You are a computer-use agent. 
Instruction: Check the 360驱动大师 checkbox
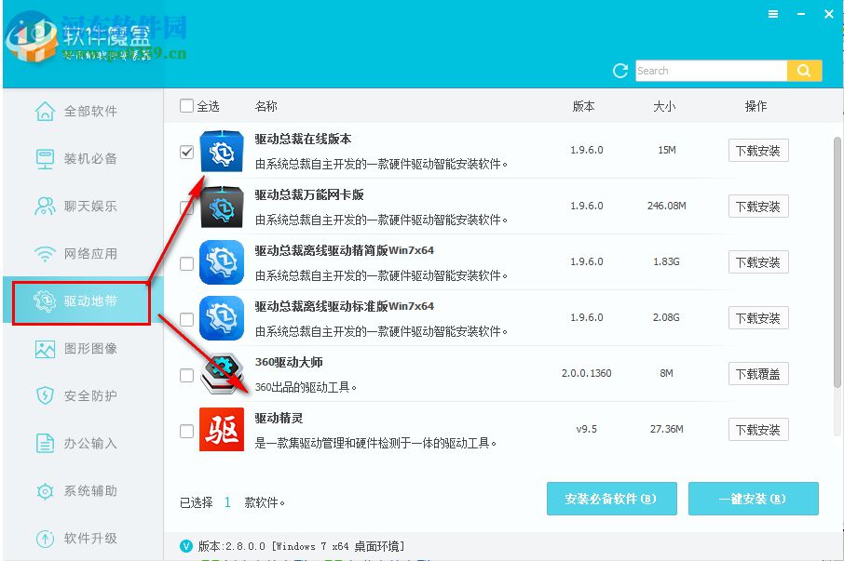click(x=185, y=373)
